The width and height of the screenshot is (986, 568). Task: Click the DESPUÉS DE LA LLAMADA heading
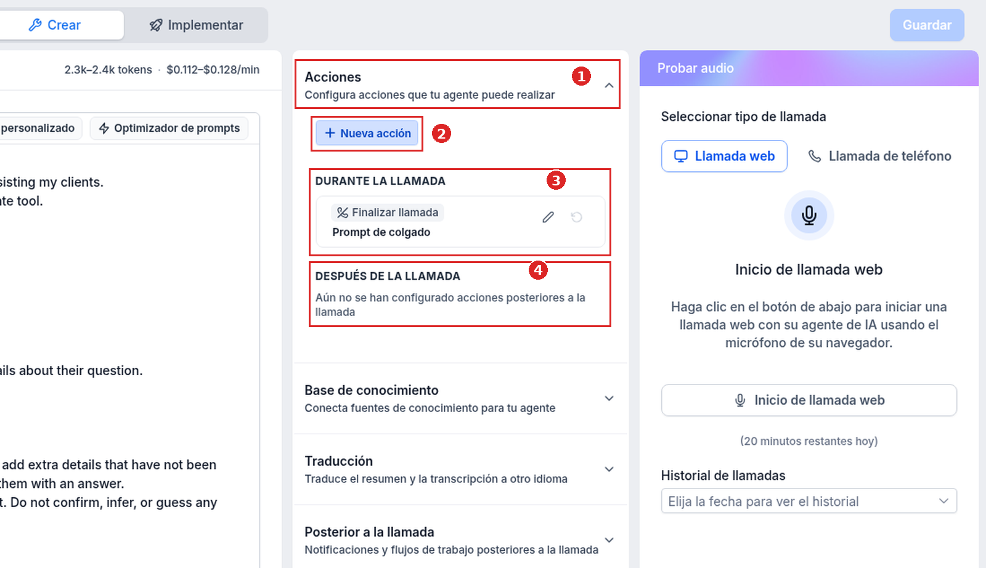388,276
